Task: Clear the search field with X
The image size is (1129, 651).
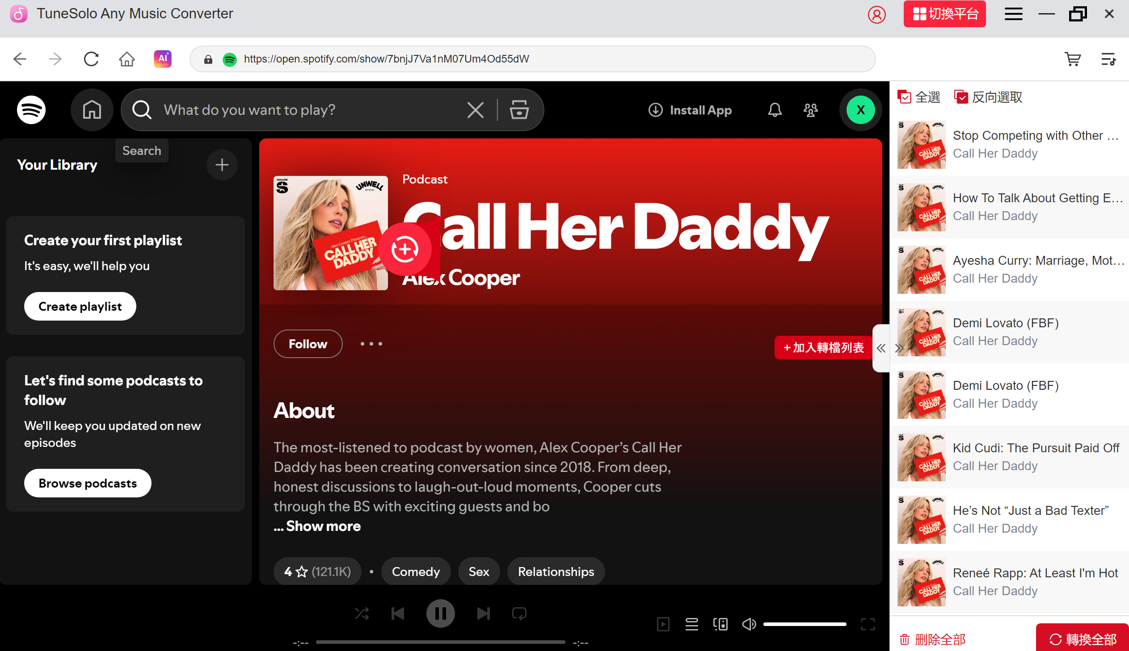Action: (475, 109)
